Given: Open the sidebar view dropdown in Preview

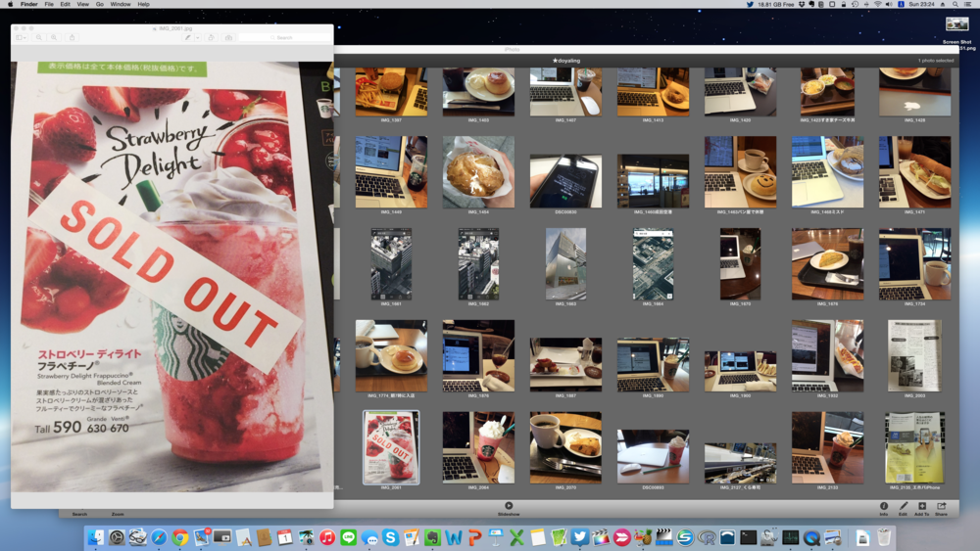Looking at the screenshot, I should point(22,37).
